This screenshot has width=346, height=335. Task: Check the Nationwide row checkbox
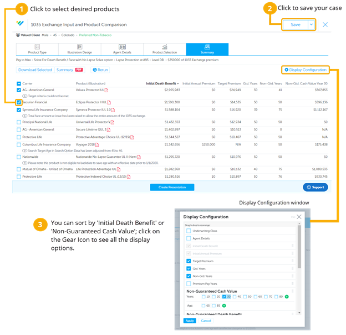[x=19, y=157]
